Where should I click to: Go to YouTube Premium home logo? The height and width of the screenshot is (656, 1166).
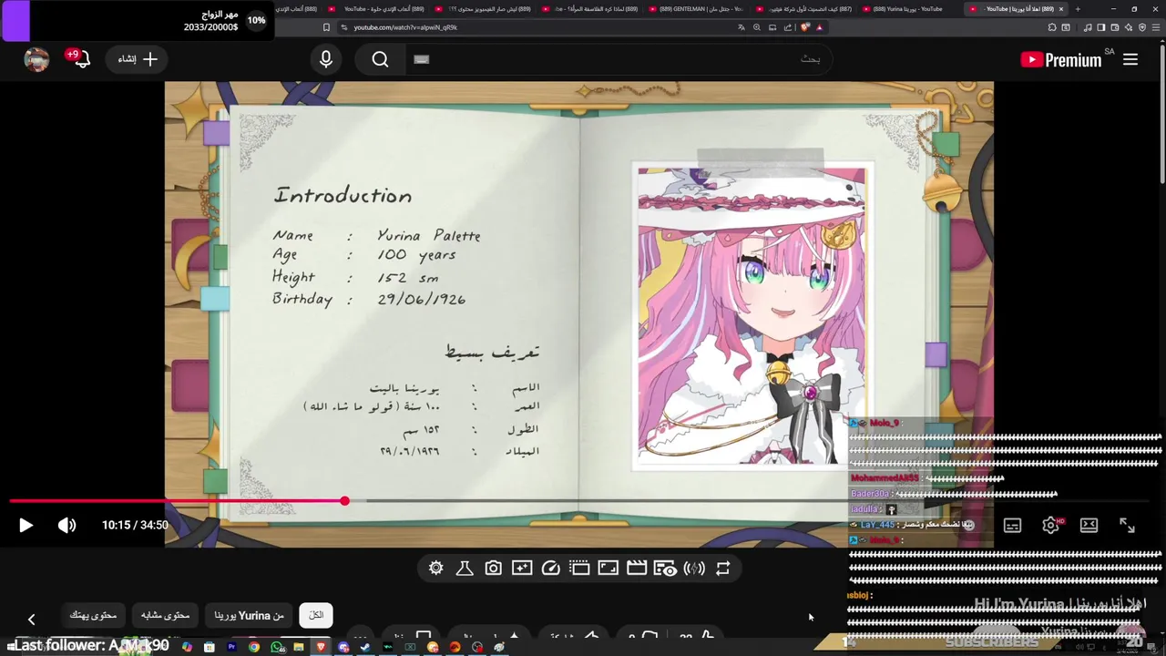click(1061, 59)
